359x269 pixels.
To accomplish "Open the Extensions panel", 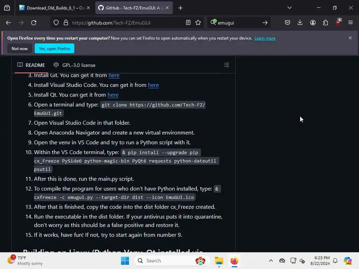I will (x=325, y=22).
